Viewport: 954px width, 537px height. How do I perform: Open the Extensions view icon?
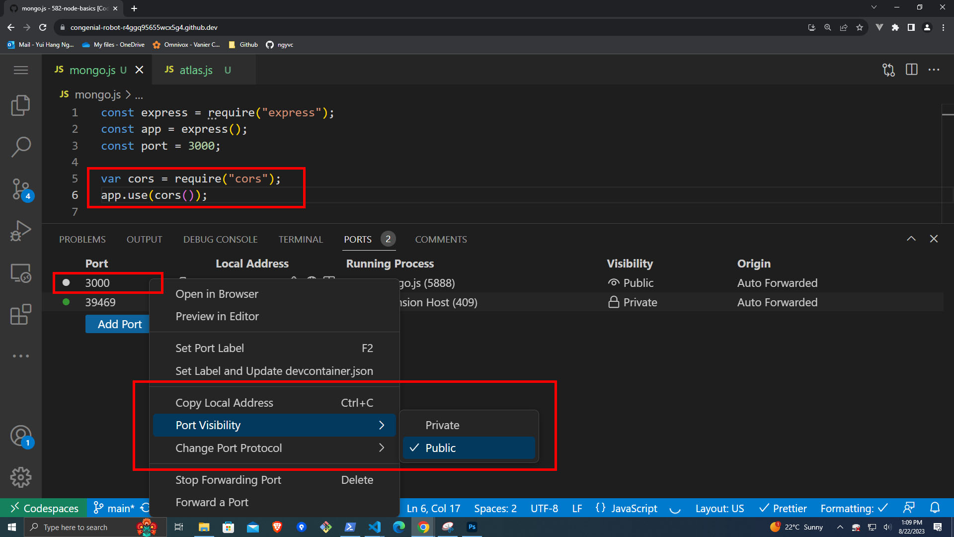coord(20,315)
